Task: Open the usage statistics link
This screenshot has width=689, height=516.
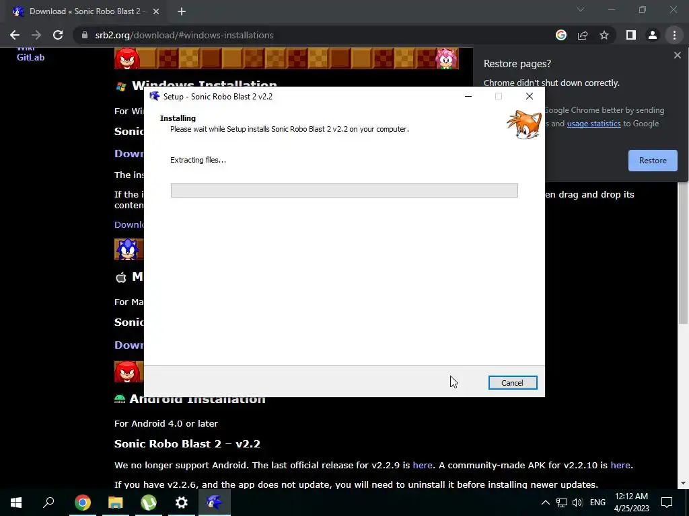Action: pos(593,124)
